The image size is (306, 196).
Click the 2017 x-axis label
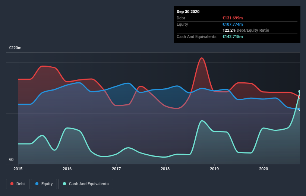point(116,169)
